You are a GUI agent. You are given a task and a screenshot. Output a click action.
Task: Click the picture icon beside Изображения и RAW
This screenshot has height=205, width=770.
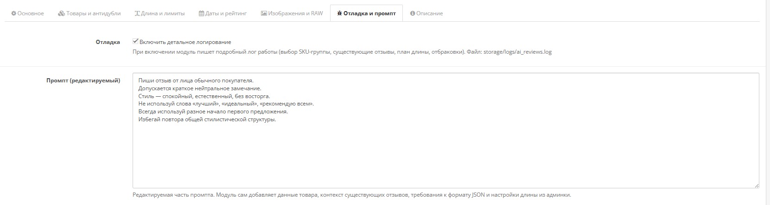(264, 13)
